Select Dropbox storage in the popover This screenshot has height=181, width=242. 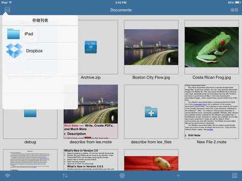coord(40,51)
